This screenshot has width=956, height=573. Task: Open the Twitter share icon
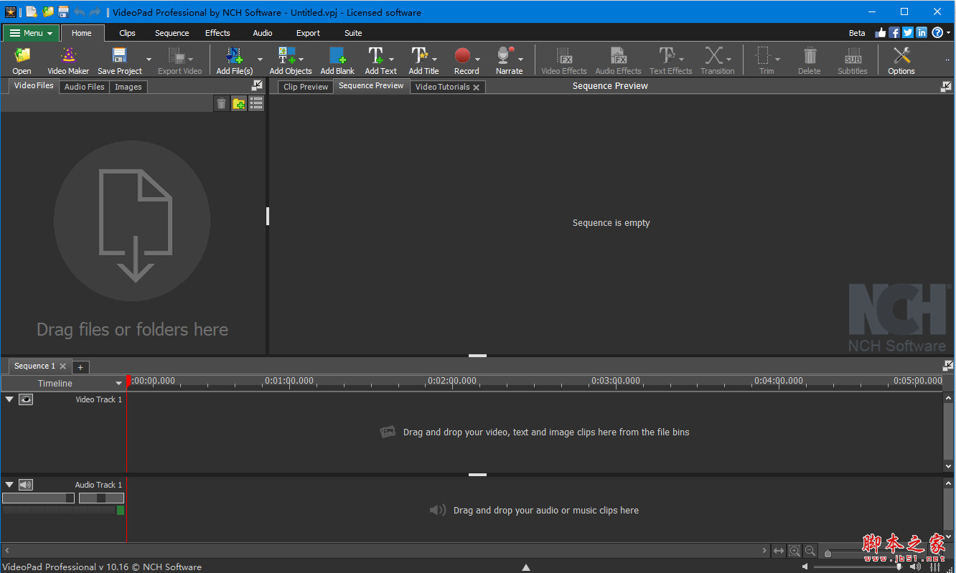coord(908,33)
